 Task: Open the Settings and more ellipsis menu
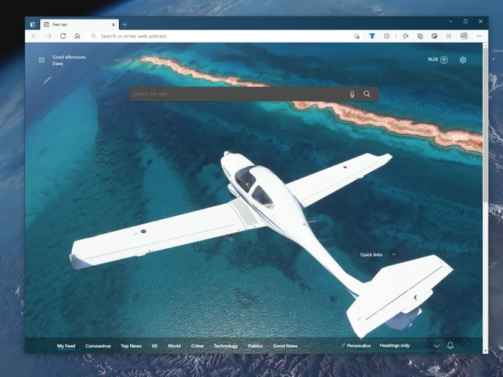(x=479, y=36)
